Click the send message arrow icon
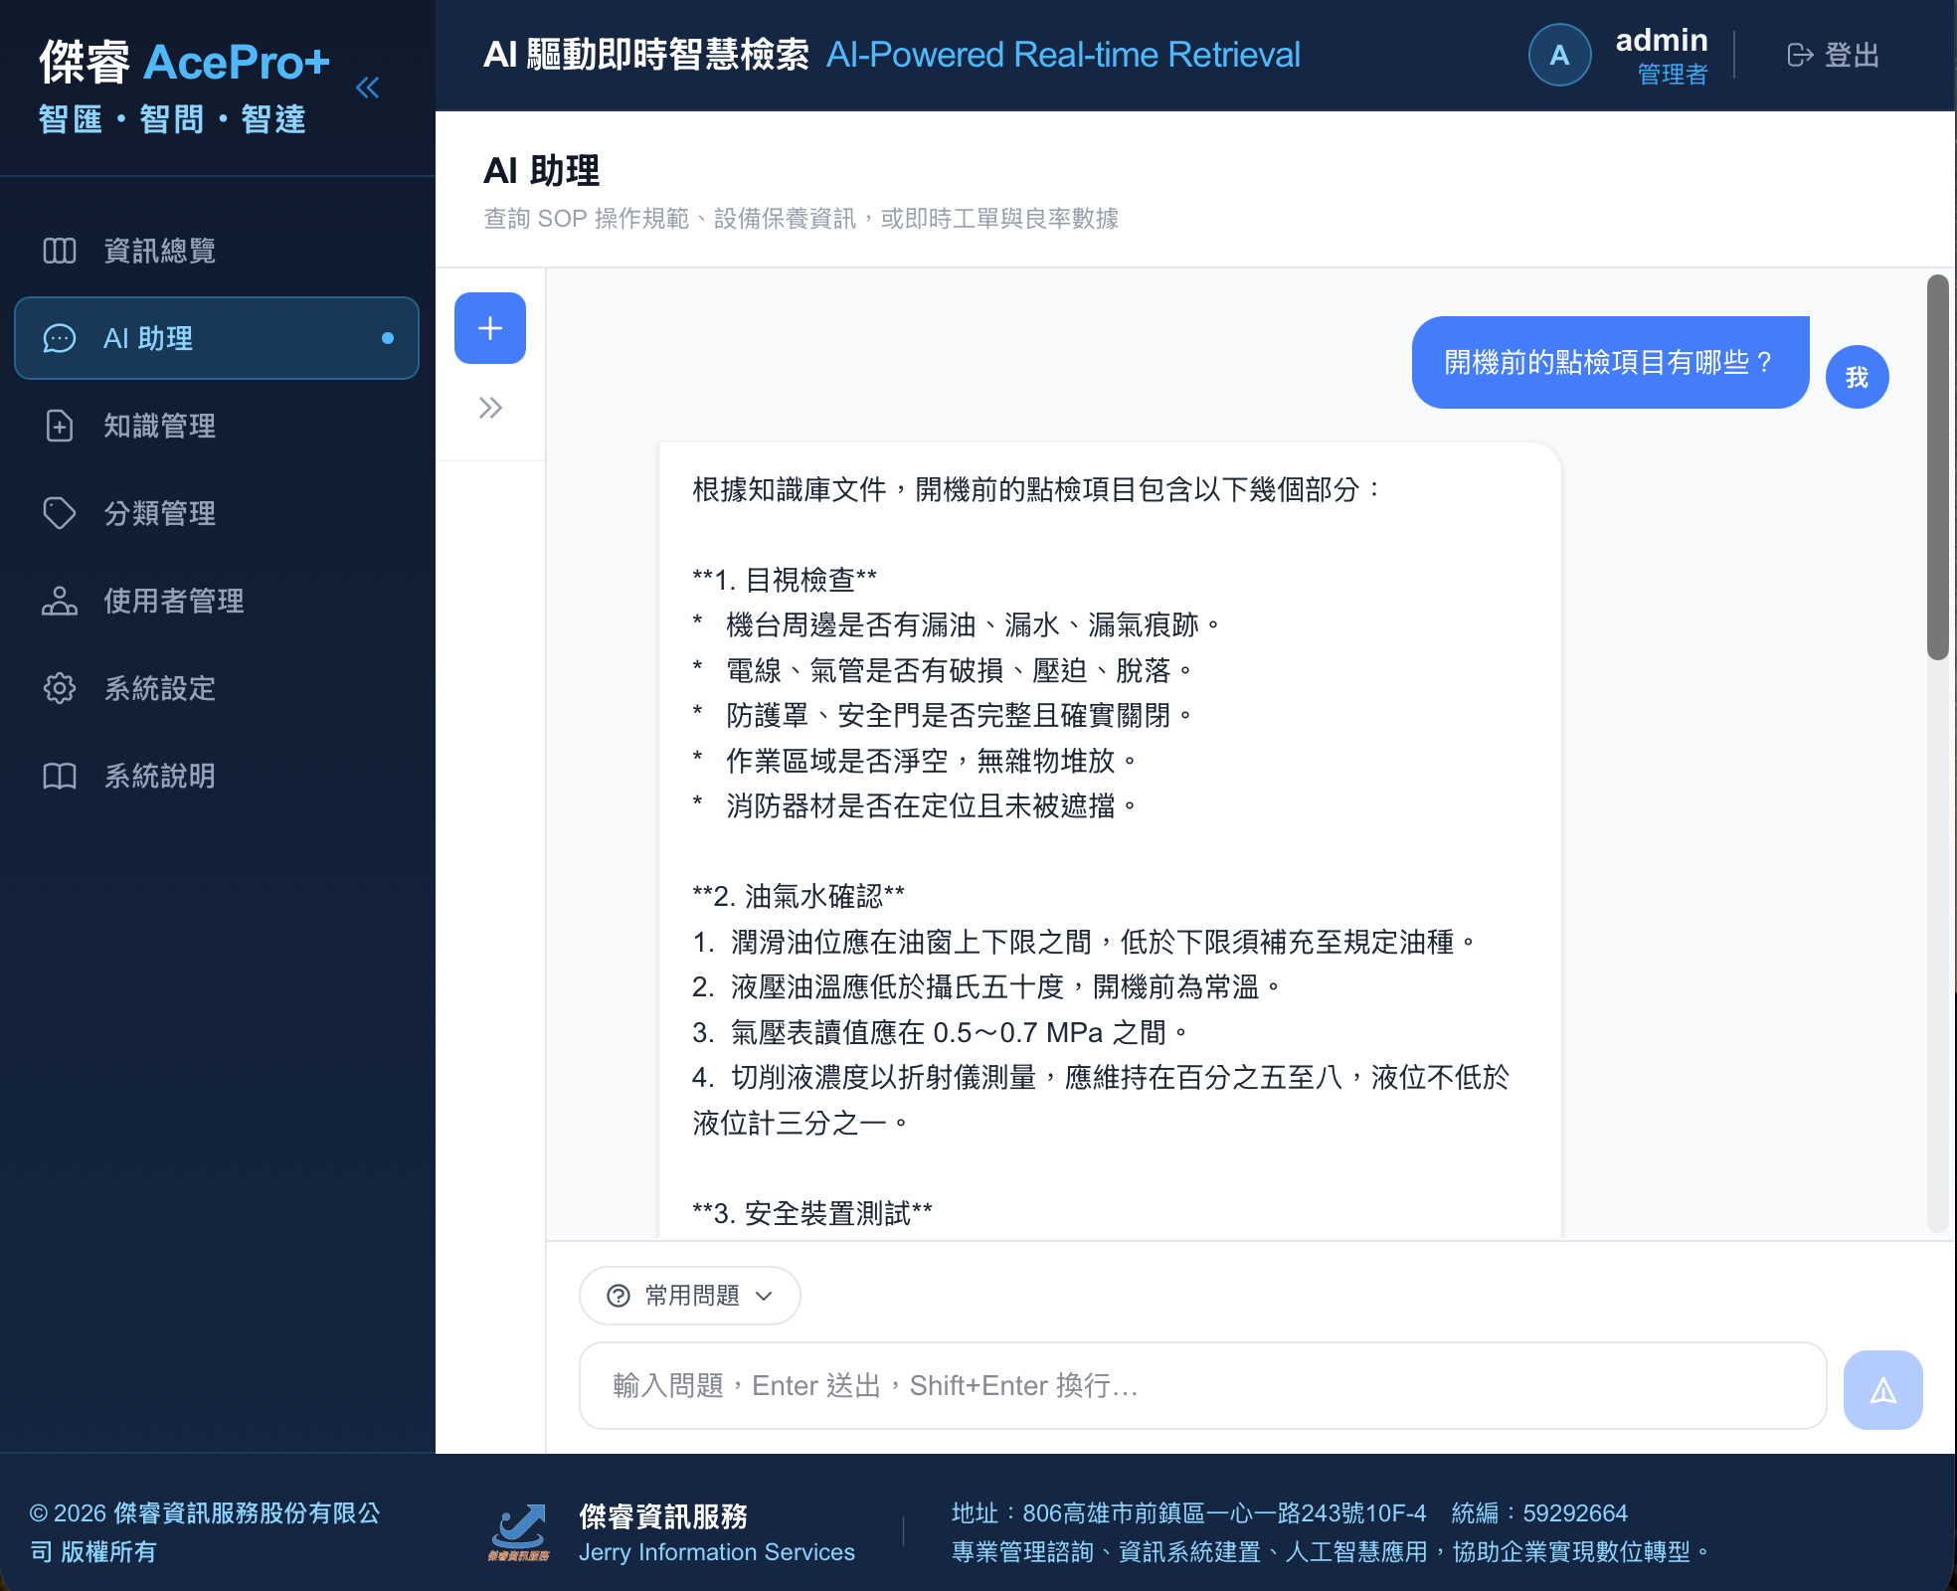The image size is (1957, 1591). 1882,1389
